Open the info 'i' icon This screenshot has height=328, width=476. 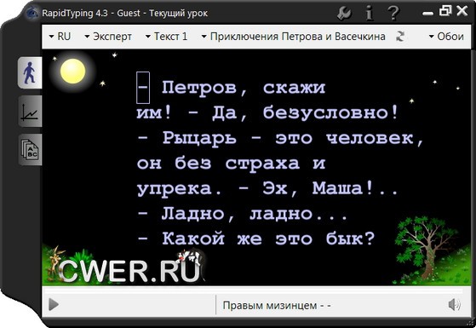[x=370, y=14]
